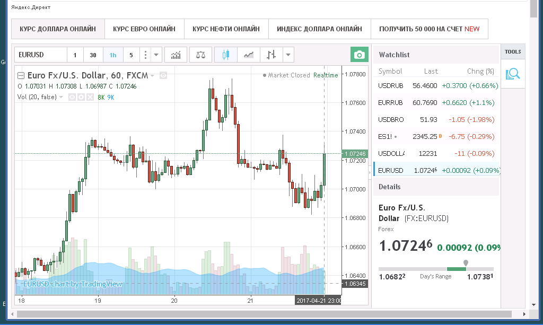Click EURUSD chart by TradingView link
Image resolution: width=543 pixels, height=325 pixels.
point(73,284)
